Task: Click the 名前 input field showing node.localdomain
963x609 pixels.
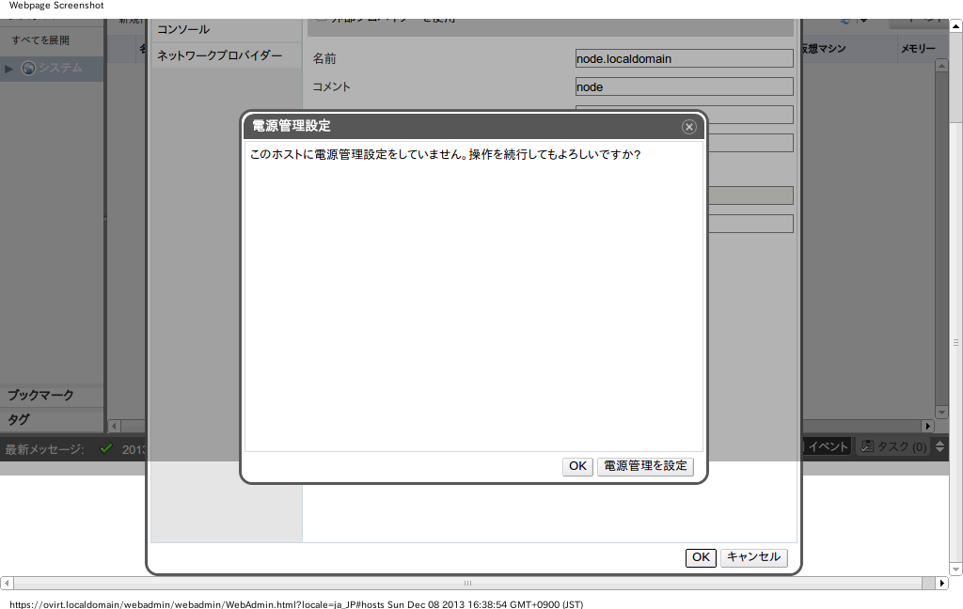Action: tap(684, 57)
